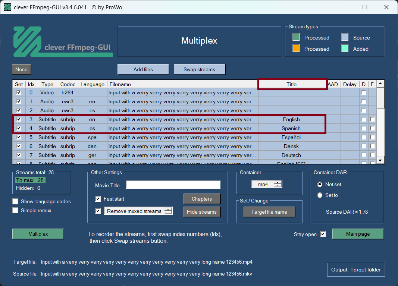Click Hide streams button
This screenshot has height=286, width=398.
click(x=202, y=212)
